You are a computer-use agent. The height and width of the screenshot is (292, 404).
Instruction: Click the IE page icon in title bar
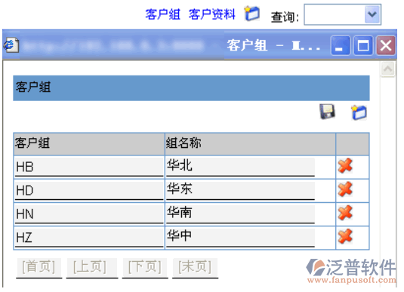[x=11, y=45]
